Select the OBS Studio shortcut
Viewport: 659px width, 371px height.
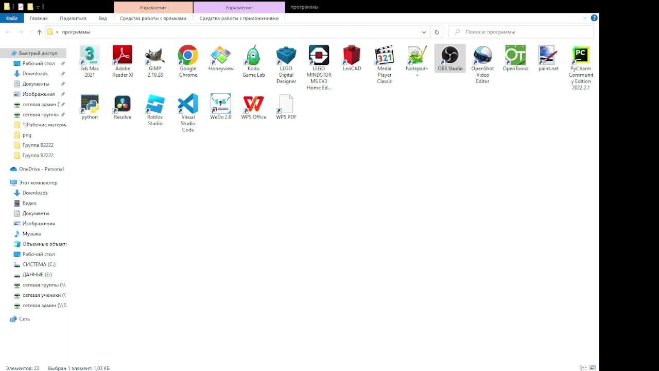pos(450,58)
